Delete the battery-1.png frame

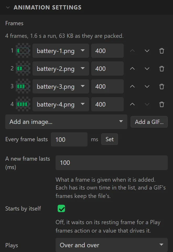point(162,51)
